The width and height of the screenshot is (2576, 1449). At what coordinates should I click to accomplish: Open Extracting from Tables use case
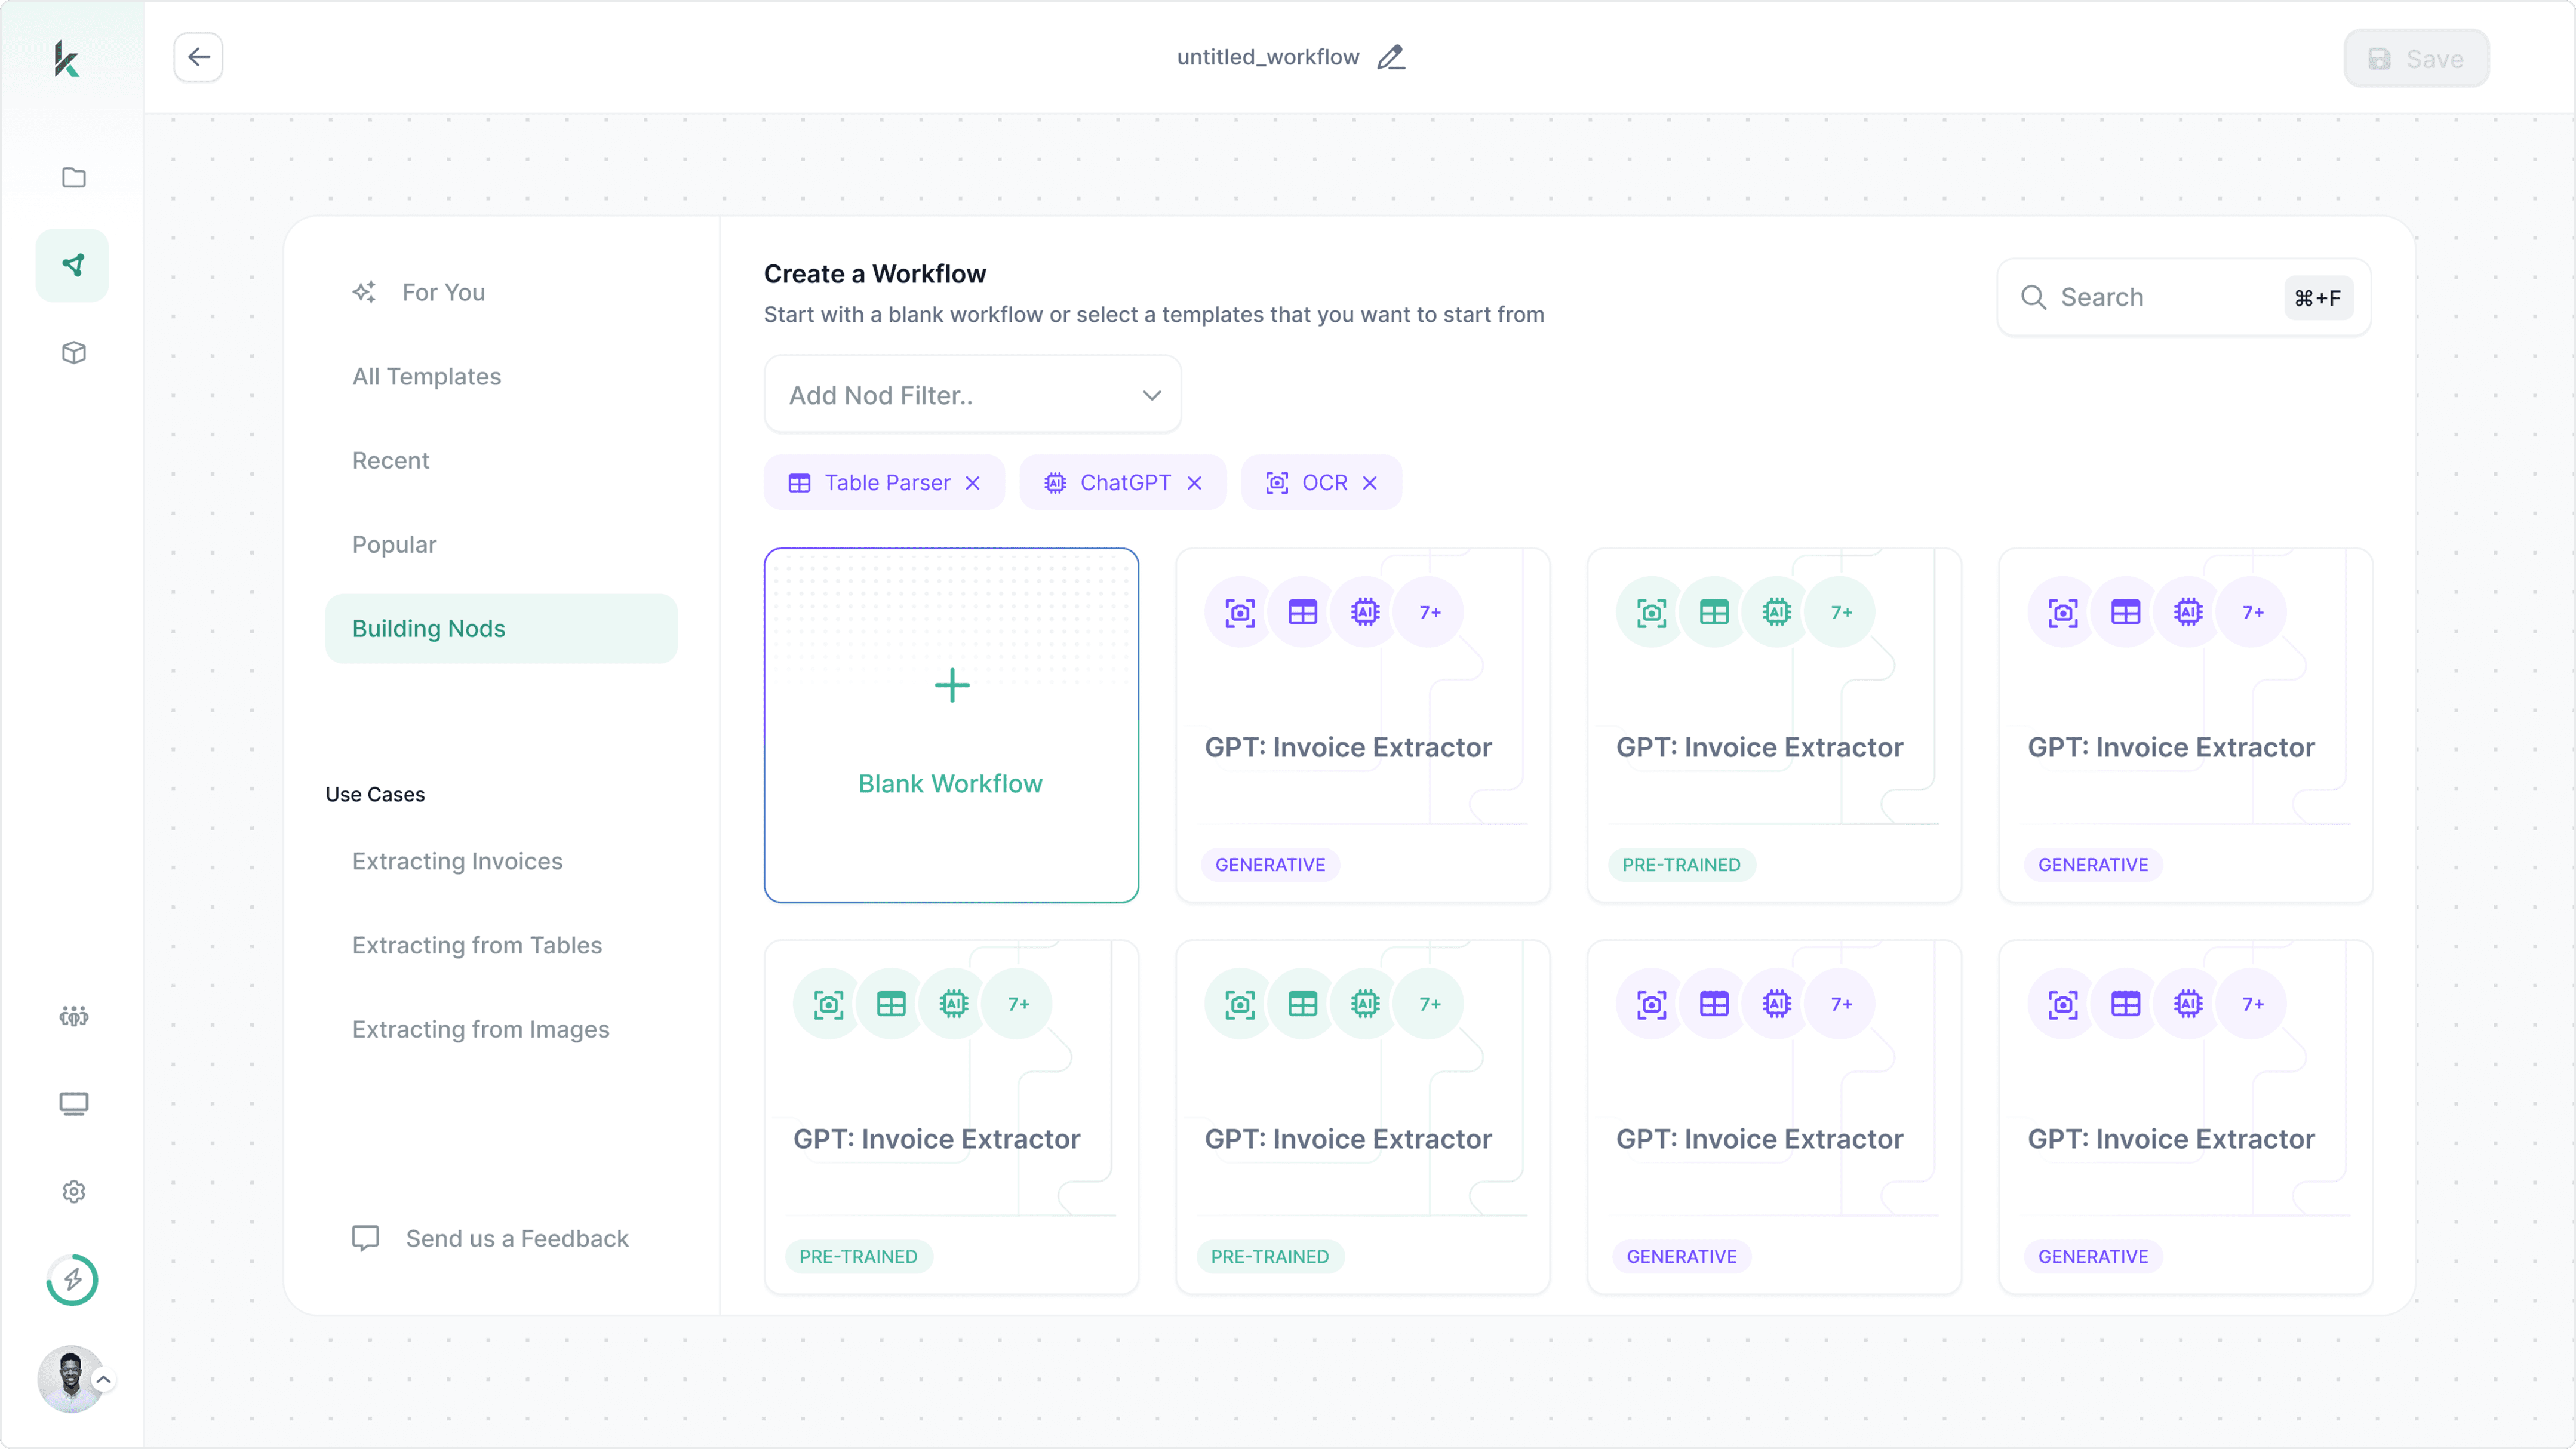click(476, 945)
